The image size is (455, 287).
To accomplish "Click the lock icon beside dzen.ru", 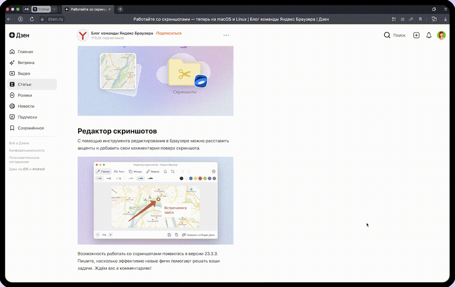I will pos(42,19).
